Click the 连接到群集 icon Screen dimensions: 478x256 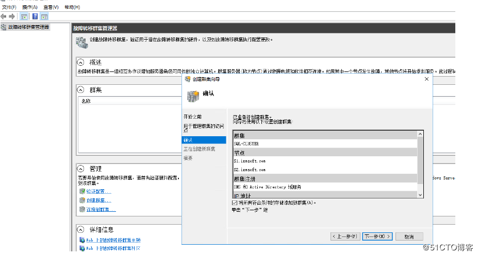82,209
